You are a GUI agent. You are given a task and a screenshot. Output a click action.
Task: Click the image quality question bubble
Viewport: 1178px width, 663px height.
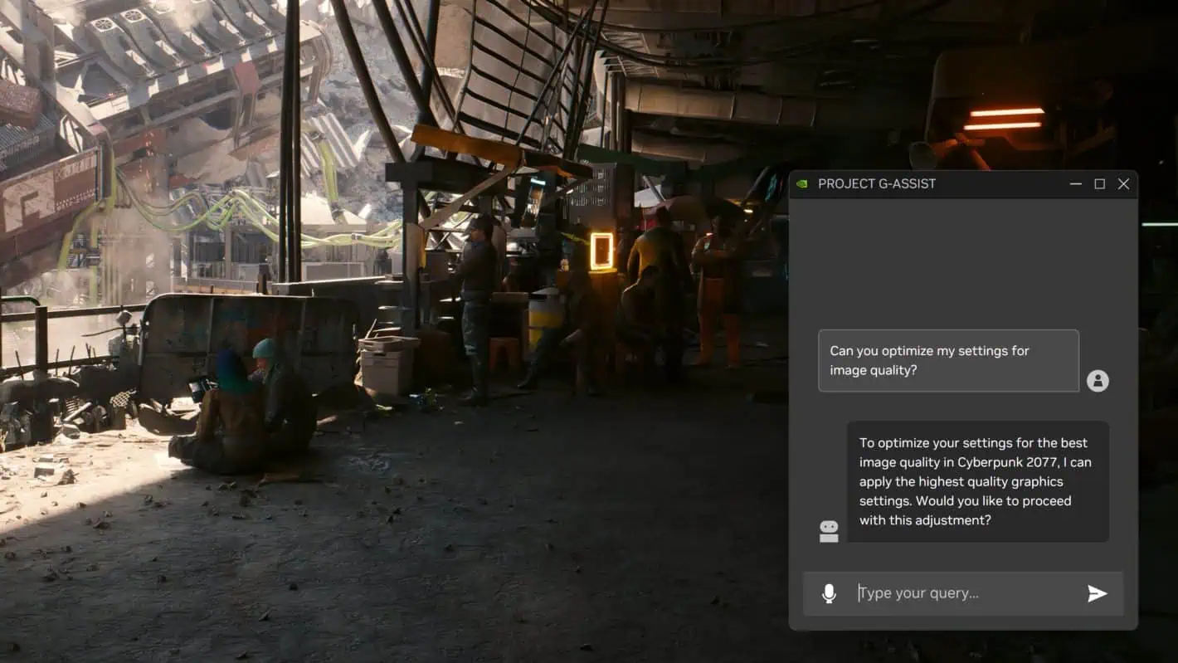pyautogui.click(x=948, y=360)
